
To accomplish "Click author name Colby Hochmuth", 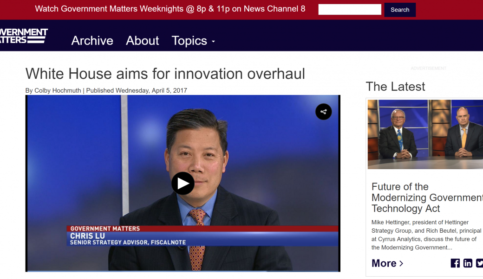I will tap(58, 90).
